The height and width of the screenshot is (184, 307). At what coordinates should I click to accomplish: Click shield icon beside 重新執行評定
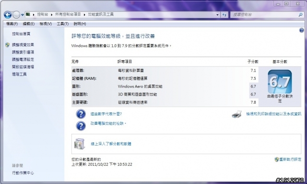tap(276, 160)
